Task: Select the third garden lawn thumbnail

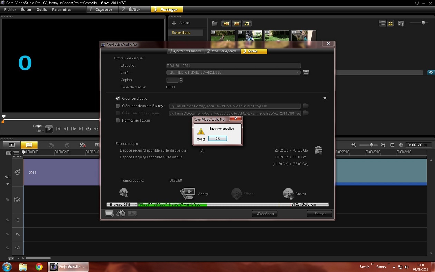Action: [x=277, y=36]
